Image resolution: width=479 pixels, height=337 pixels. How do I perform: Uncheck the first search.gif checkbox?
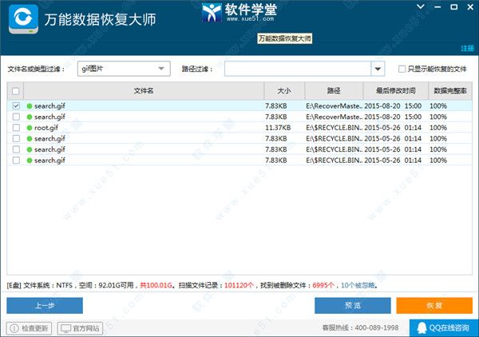(x=17, y=106)
